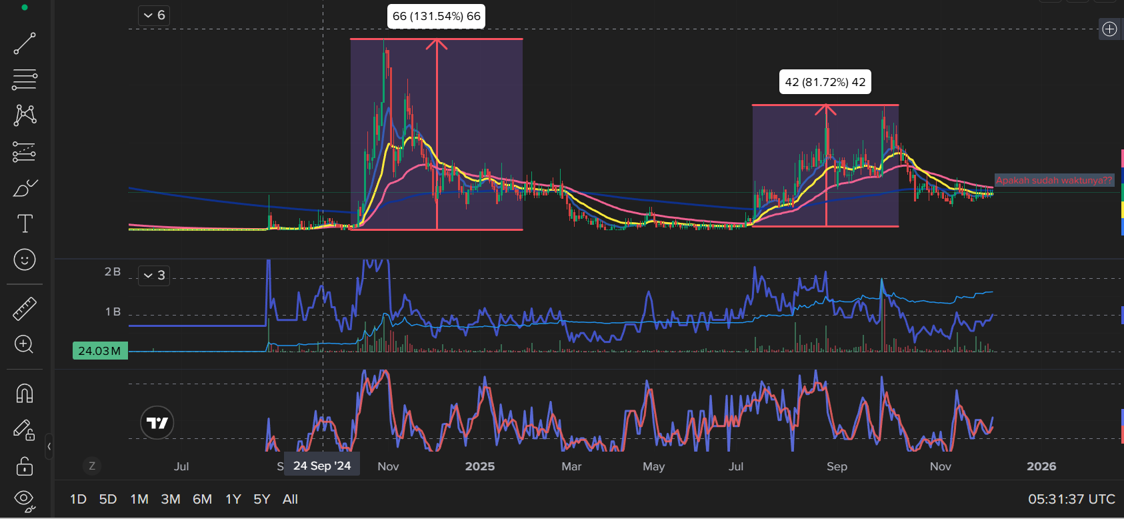The width and height of the screenshot is (1124, 519).
Task: Collapse the indicator legend showing 6
Action: coord(154,15)
